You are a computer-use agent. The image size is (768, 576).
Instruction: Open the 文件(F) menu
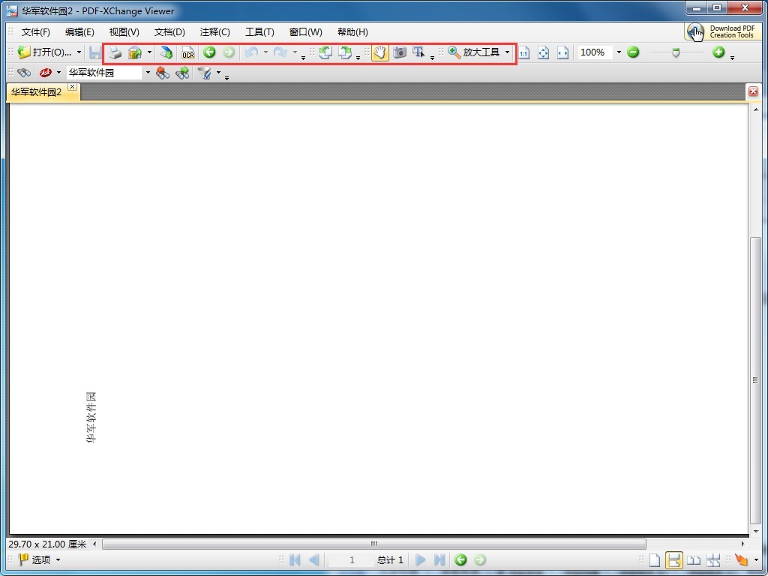(35, 32)
